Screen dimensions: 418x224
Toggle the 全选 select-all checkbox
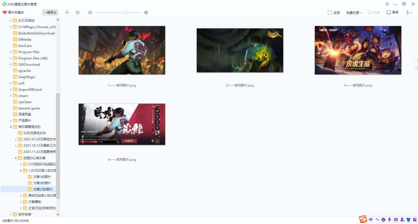330,13
